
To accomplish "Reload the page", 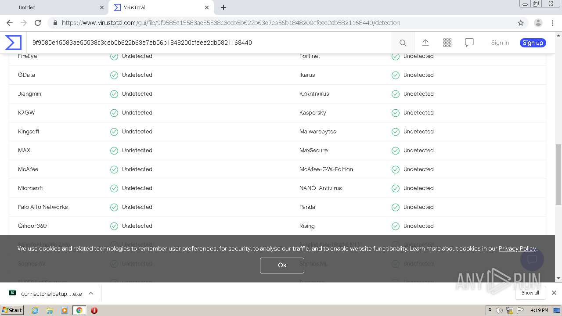I will [38, 23].
